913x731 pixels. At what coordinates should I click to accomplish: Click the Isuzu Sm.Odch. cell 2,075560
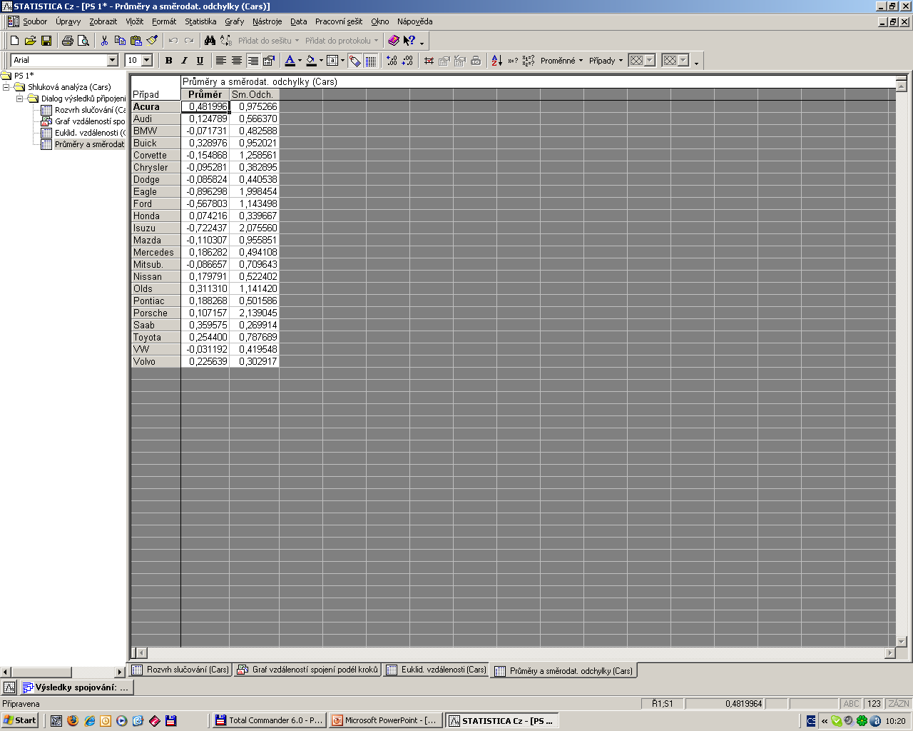254,228
